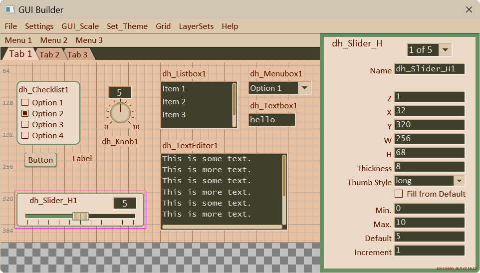480x273 pixels.
Task: Click the dh_Textbox1 field containing hello
Action: click(x=272, y=120)
